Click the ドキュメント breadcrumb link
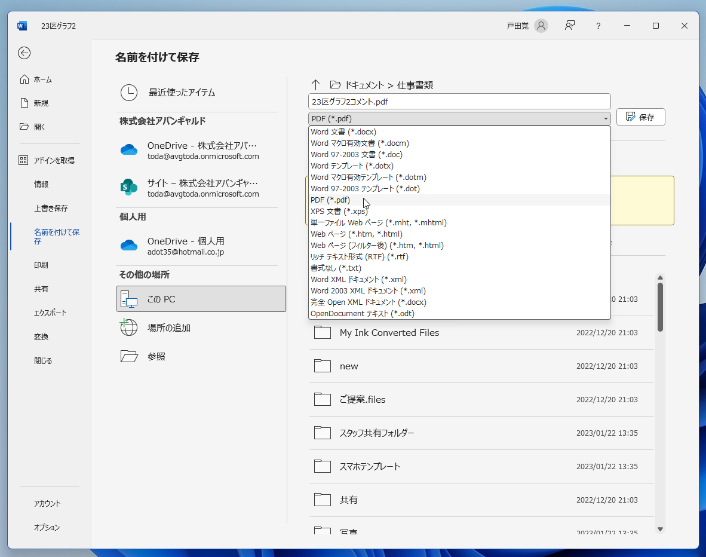The width and height of the screenshot is (706, 557). tap(364, 85)
